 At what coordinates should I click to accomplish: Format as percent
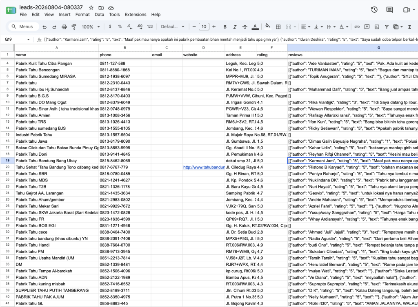coord(120,27)
